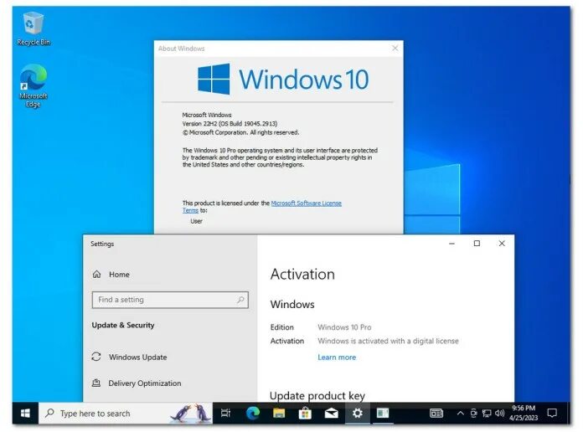Open Mail app from the taskbar
This screenshot has width=583, height=432.
pyautogui.click(x=331, y=413)
